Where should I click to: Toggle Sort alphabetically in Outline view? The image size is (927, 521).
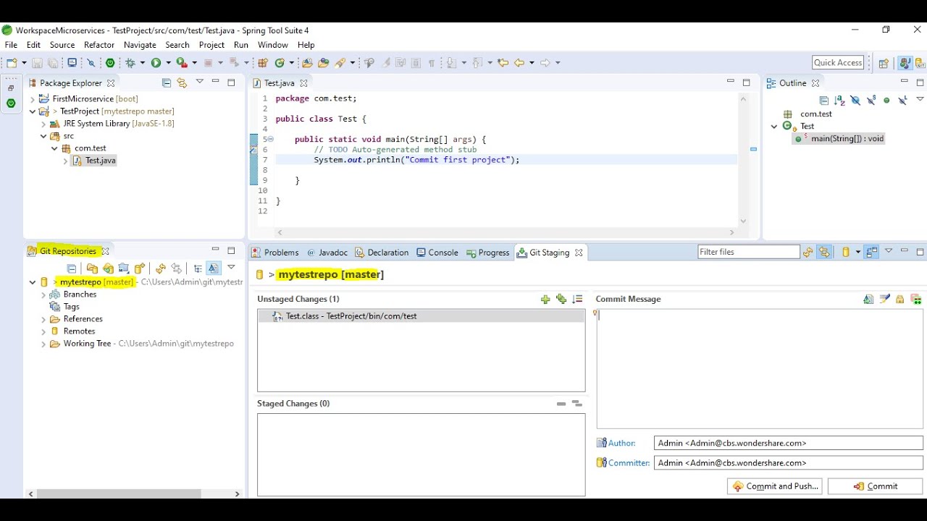point(839,101)
